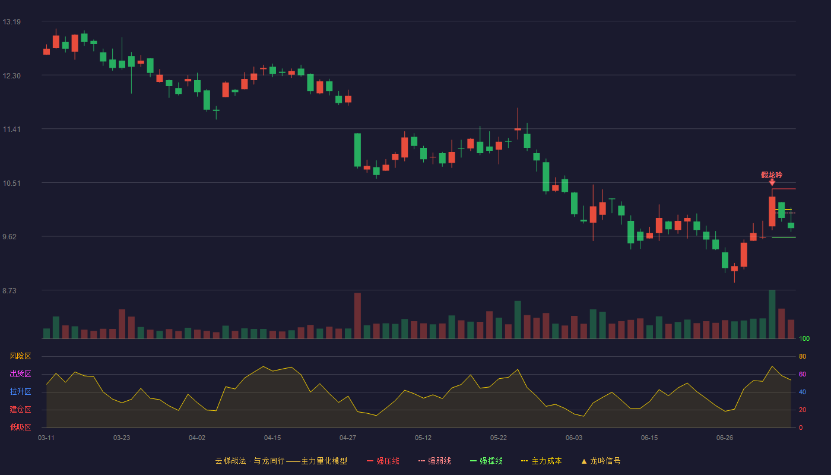Click the pink dashed 强弱线 legend icon
The image size is (831, 475).
tap(422, 461)
